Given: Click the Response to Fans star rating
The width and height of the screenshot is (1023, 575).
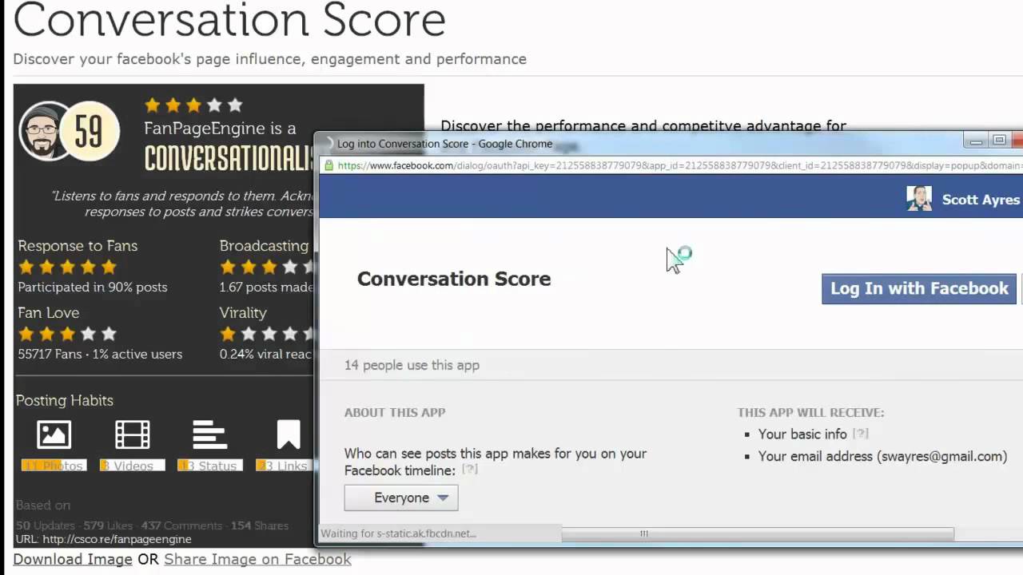Looking at the screenshot, I should click(68, 267).
